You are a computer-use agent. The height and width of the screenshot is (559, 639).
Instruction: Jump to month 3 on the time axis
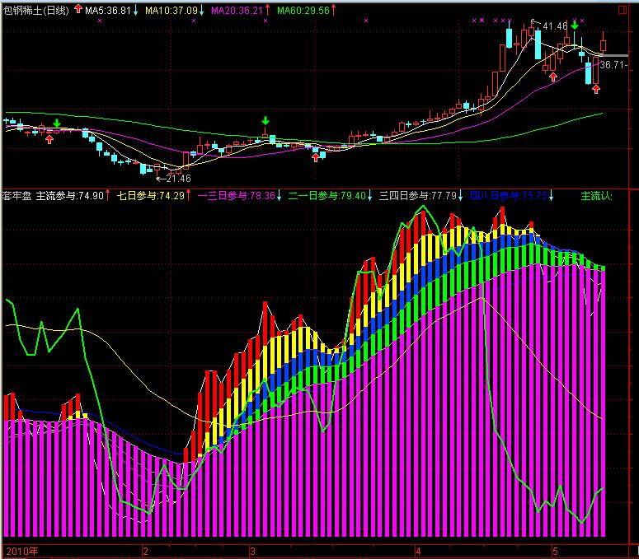pyautogui.click(x=252, y=552)
